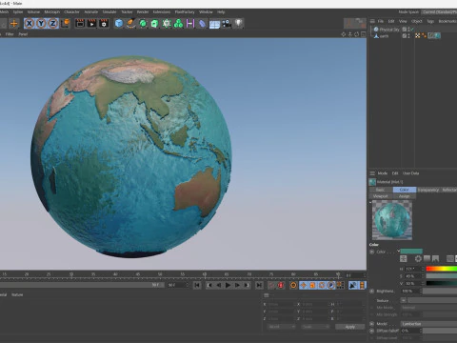The image size is (457, 343).
Task: Open the MoGraph menu
Action: (x=52, y=12)
